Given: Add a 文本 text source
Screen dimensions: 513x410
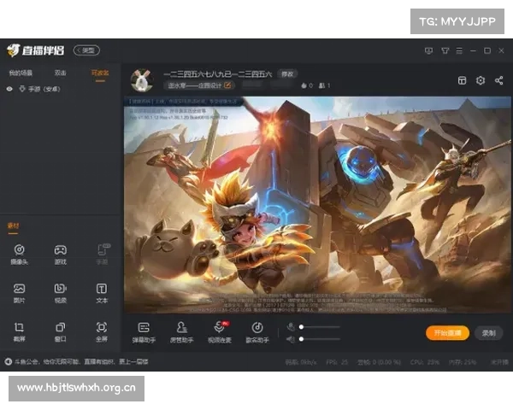Looking at the screenshot, I should tap(102, 293).
